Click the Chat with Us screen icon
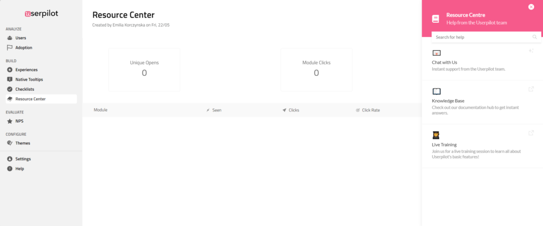Image resolution: width=543 pixels, height=226 pixels. [x=436, y=53]
